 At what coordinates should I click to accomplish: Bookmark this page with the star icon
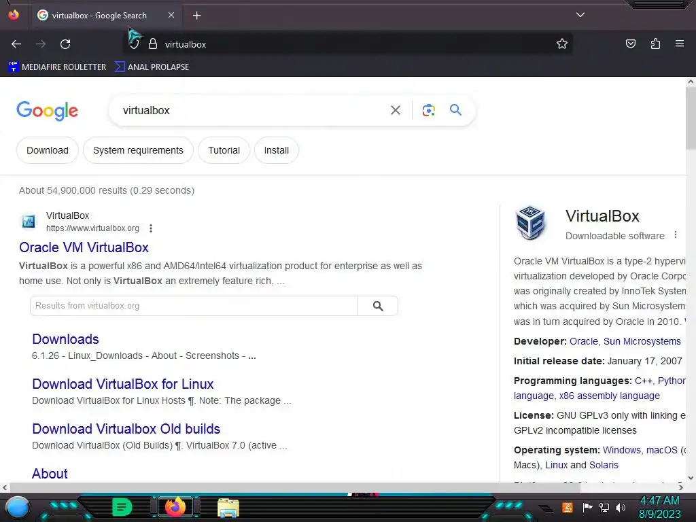[562, 44]
